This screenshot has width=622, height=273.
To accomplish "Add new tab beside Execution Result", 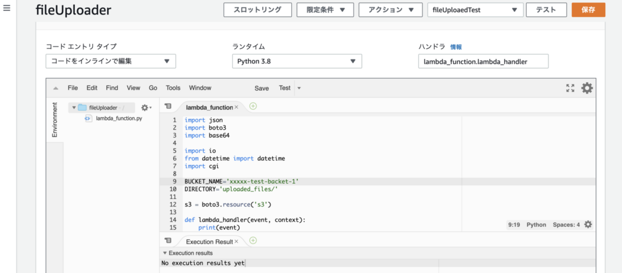I will point(253,241).
